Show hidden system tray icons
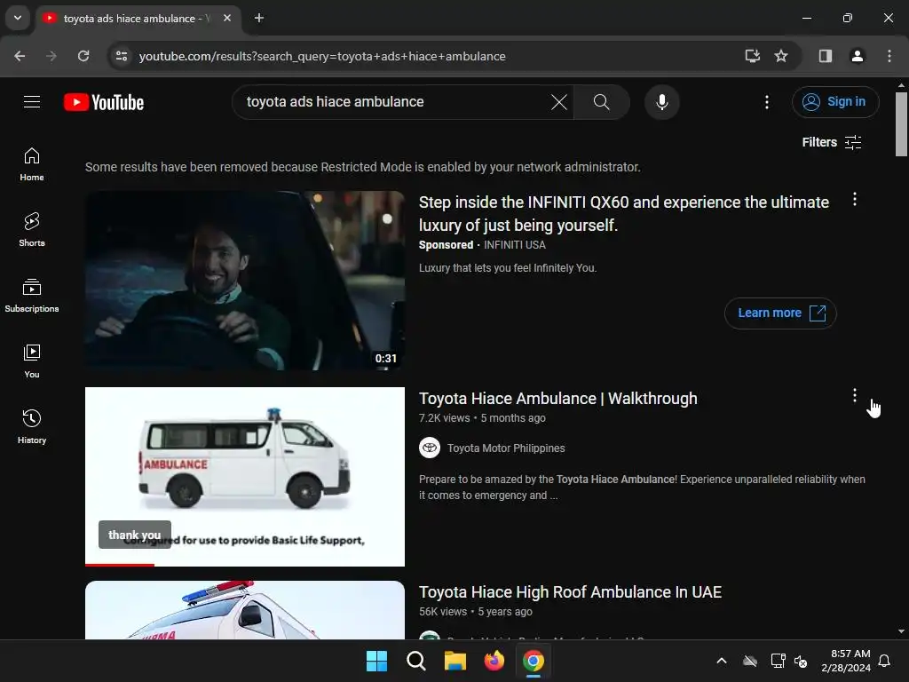The height and width of the screenshot is (682, 909). coord(721,661)
